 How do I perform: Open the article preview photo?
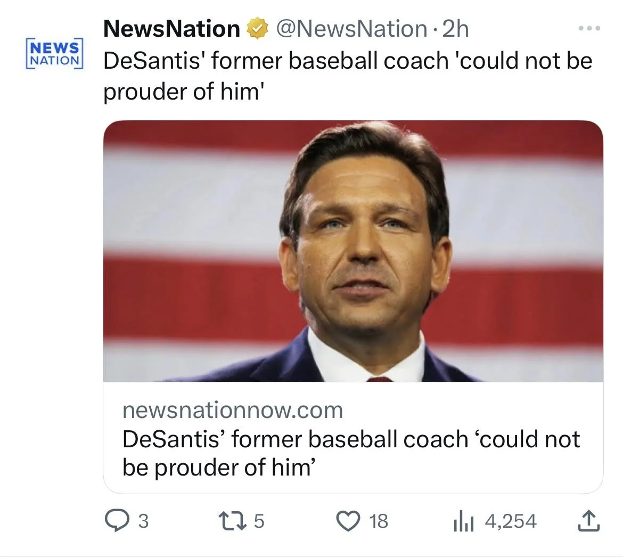tap(353, 250)
